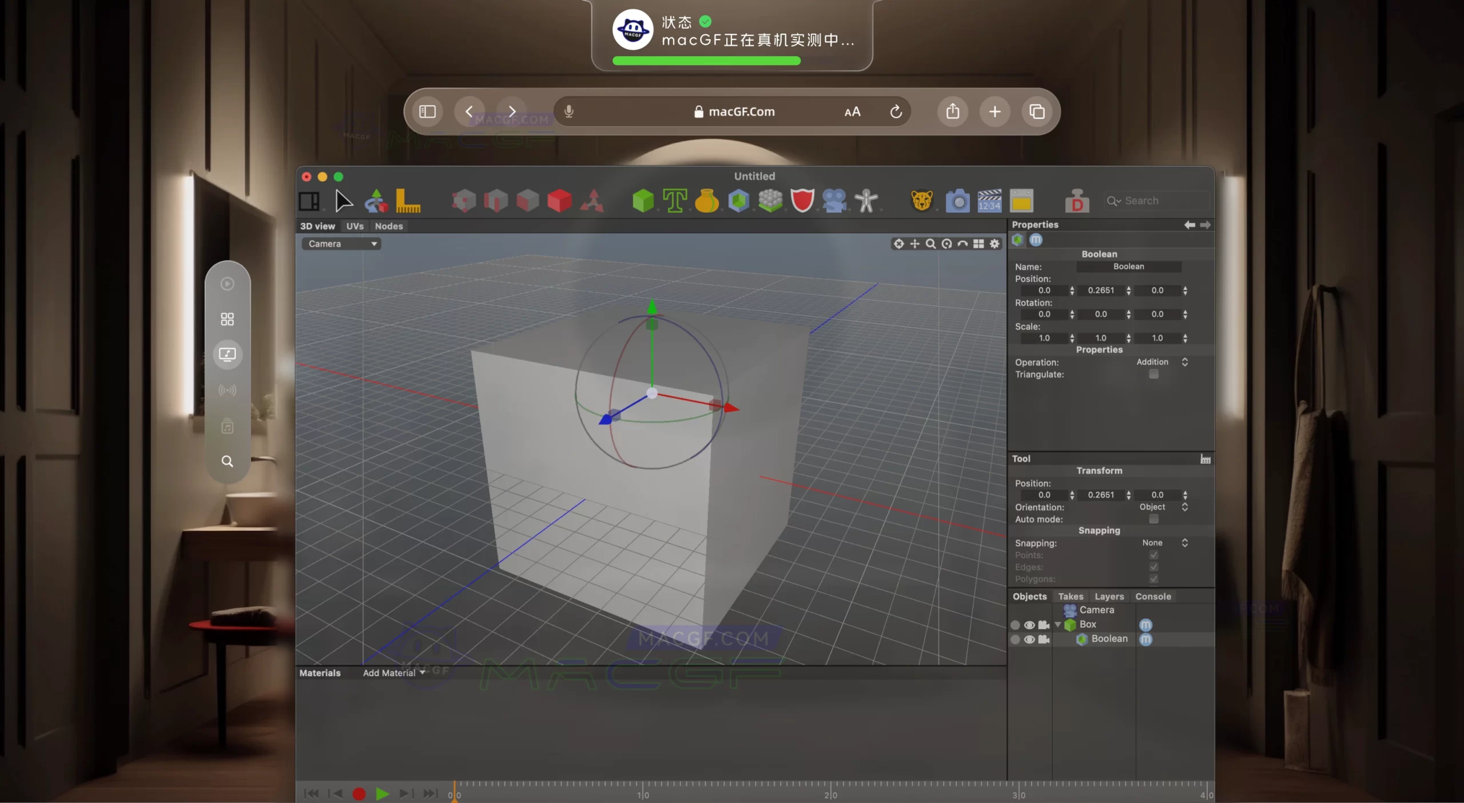Click Add Material in the Materials bar
1464x803 pixels.
pos(391,673)
